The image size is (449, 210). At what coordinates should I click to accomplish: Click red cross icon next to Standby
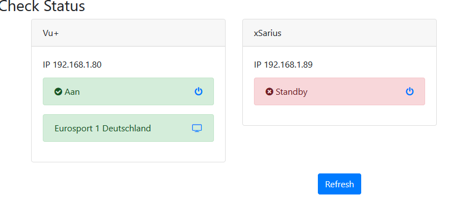(269, 92)
